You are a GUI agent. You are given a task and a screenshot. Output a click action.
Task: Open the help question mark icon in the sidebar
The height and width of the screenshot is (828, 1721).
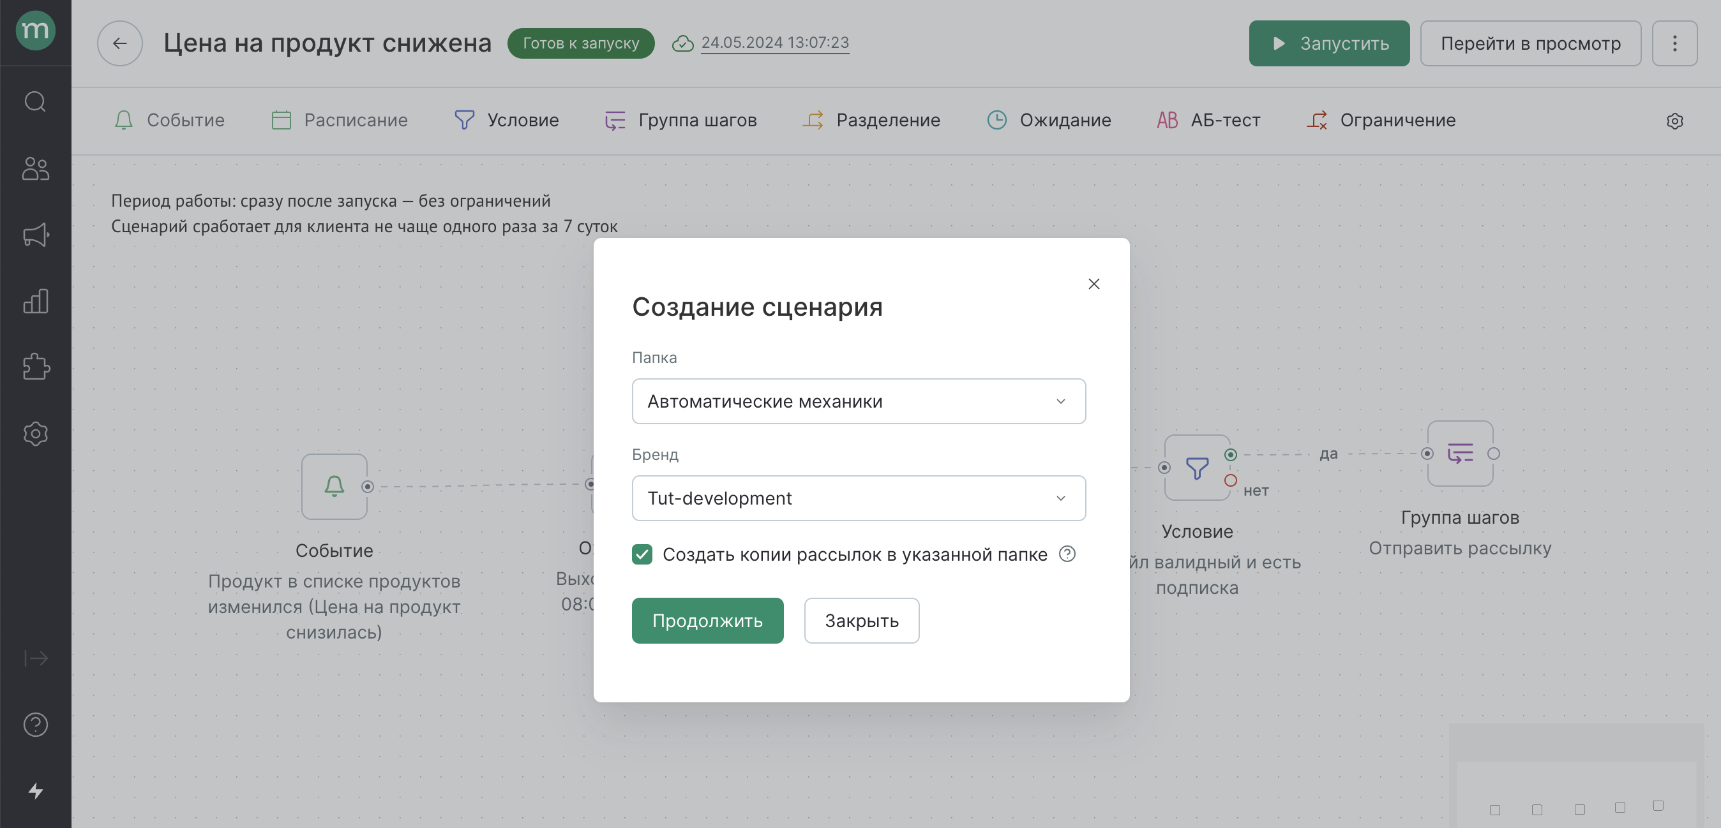[x=35, y=725]
